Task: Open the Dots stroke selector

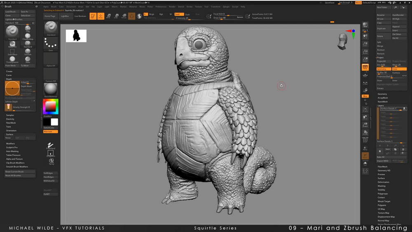Action: point(51,44)
